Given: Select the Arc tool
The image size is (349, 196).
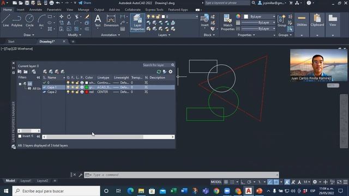Looking at the screenshot, I should pos(41,21).
